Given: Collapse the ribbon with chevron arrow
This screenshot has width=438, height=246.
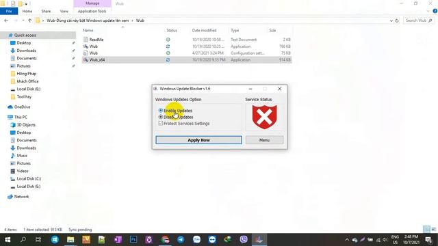Looking at the screenshot, I should [428, 11].
